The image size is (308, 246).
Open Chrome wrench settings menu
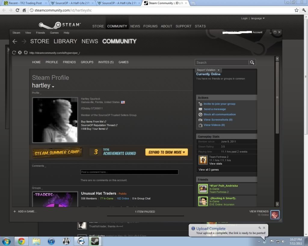click(304, 10)
